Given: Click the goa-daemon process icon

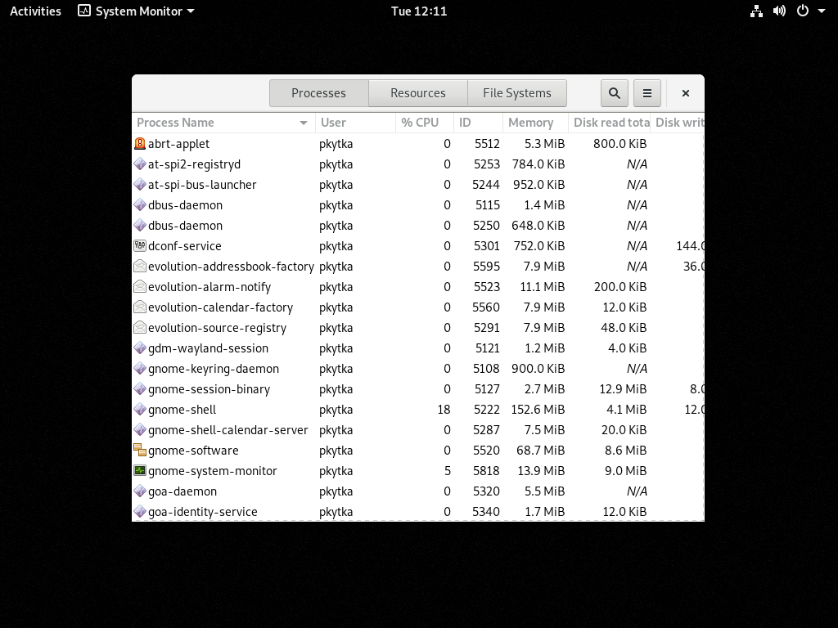Looking at the screenshot, I should coord(139,491).
